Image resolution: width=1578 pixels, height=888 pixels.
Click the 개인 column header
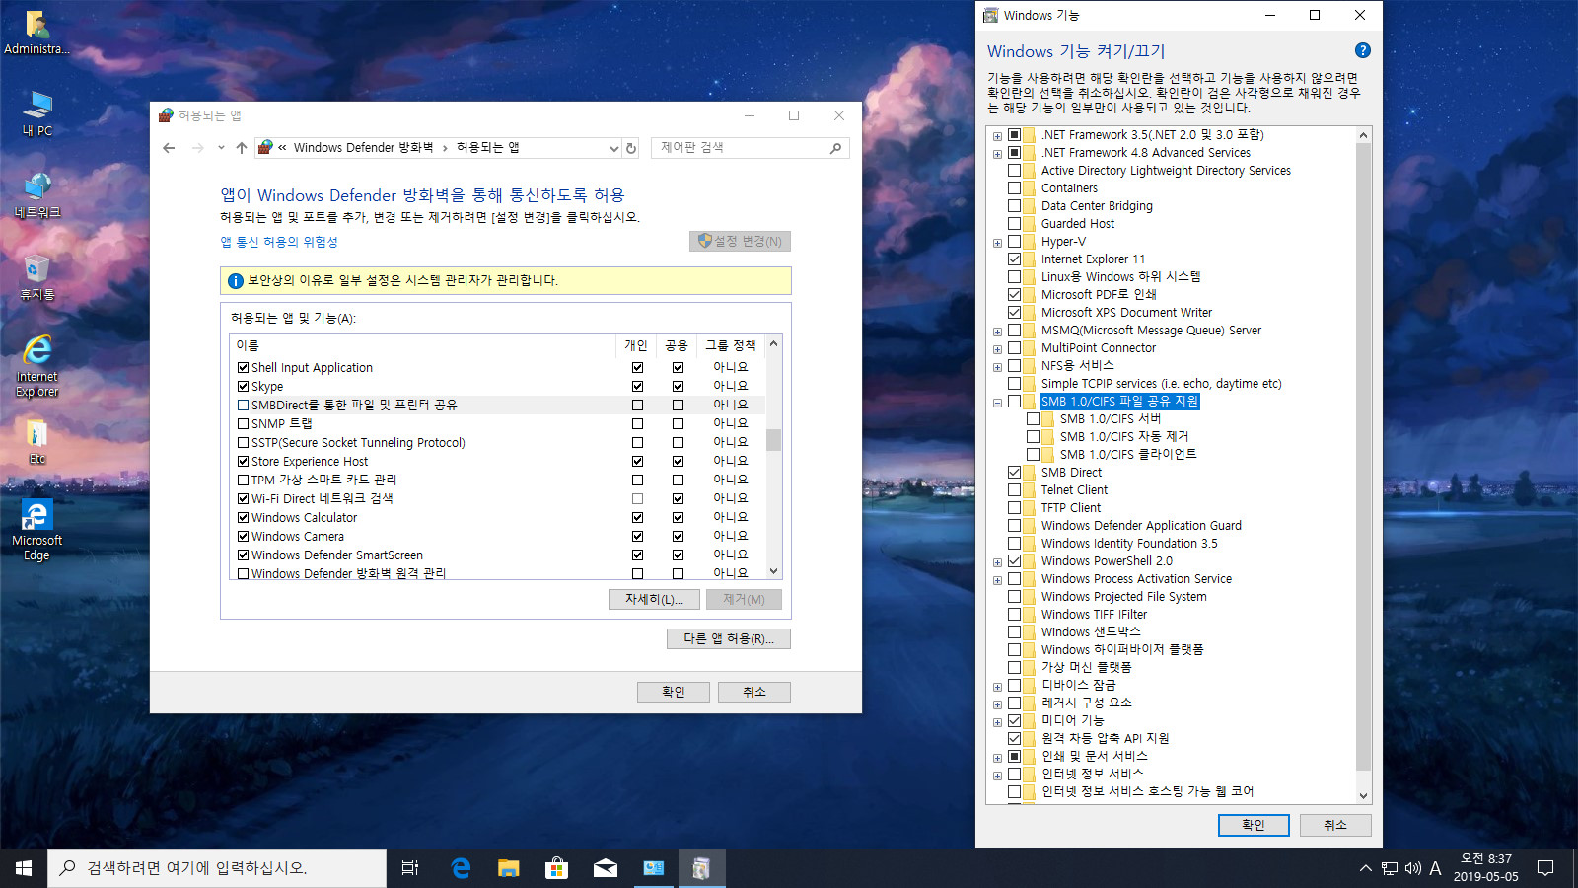click(x=637, y=345)
